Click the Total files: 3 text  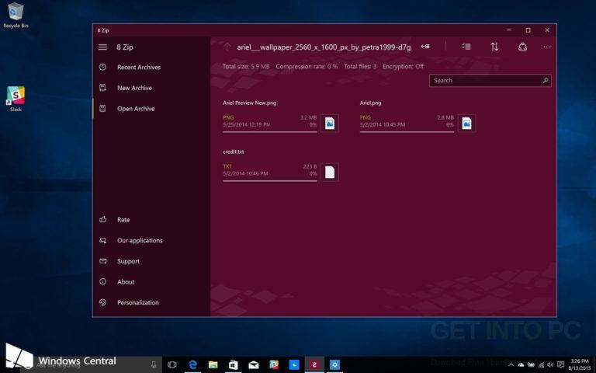point(360,66)
